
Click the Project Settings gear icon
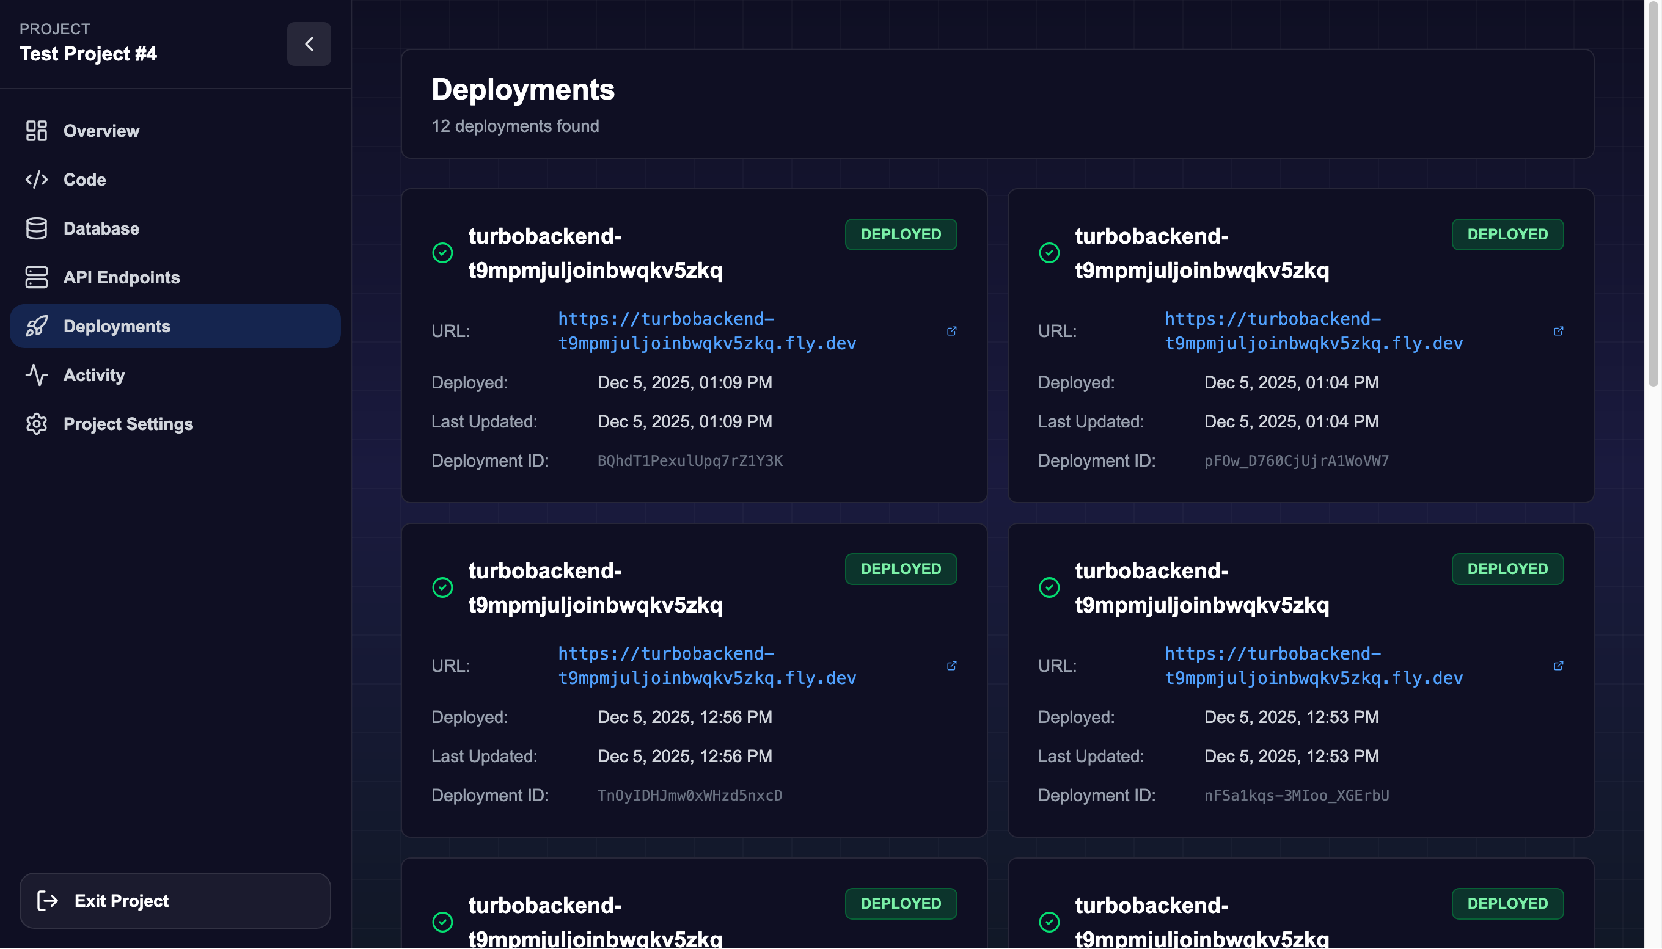point(37,424)
